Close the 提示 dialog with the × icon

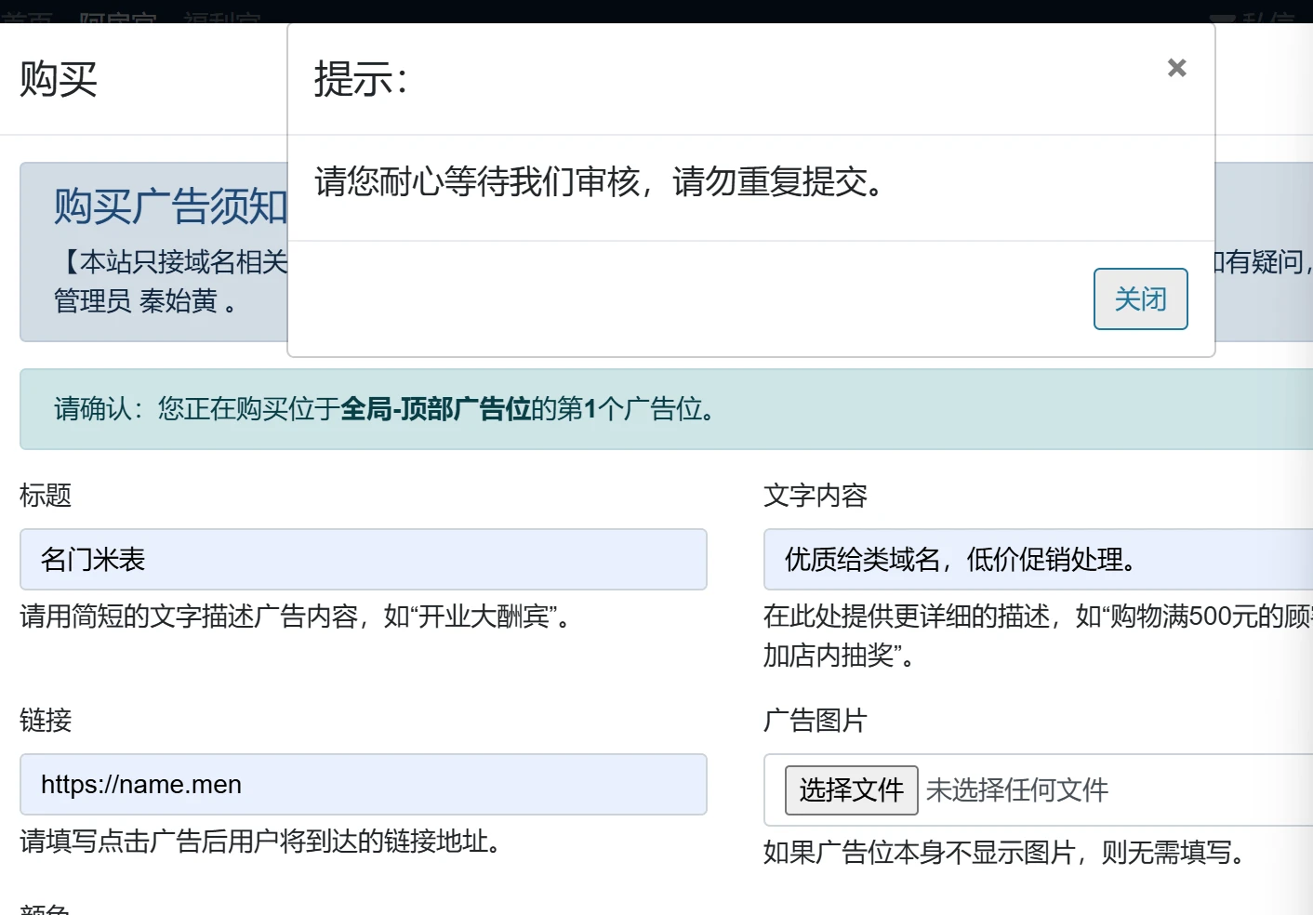1176,67
